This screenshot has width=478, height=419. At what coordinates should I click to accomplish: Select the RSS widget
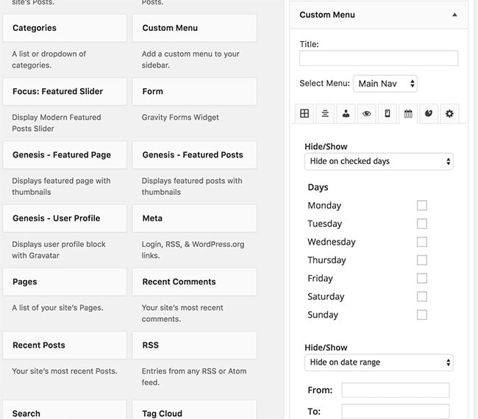[194, 345]
